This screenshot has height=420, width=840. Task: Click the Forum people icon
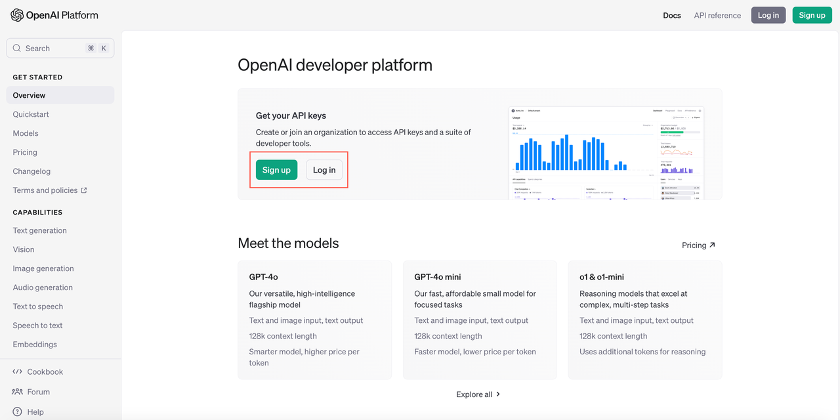click(17, 392)
